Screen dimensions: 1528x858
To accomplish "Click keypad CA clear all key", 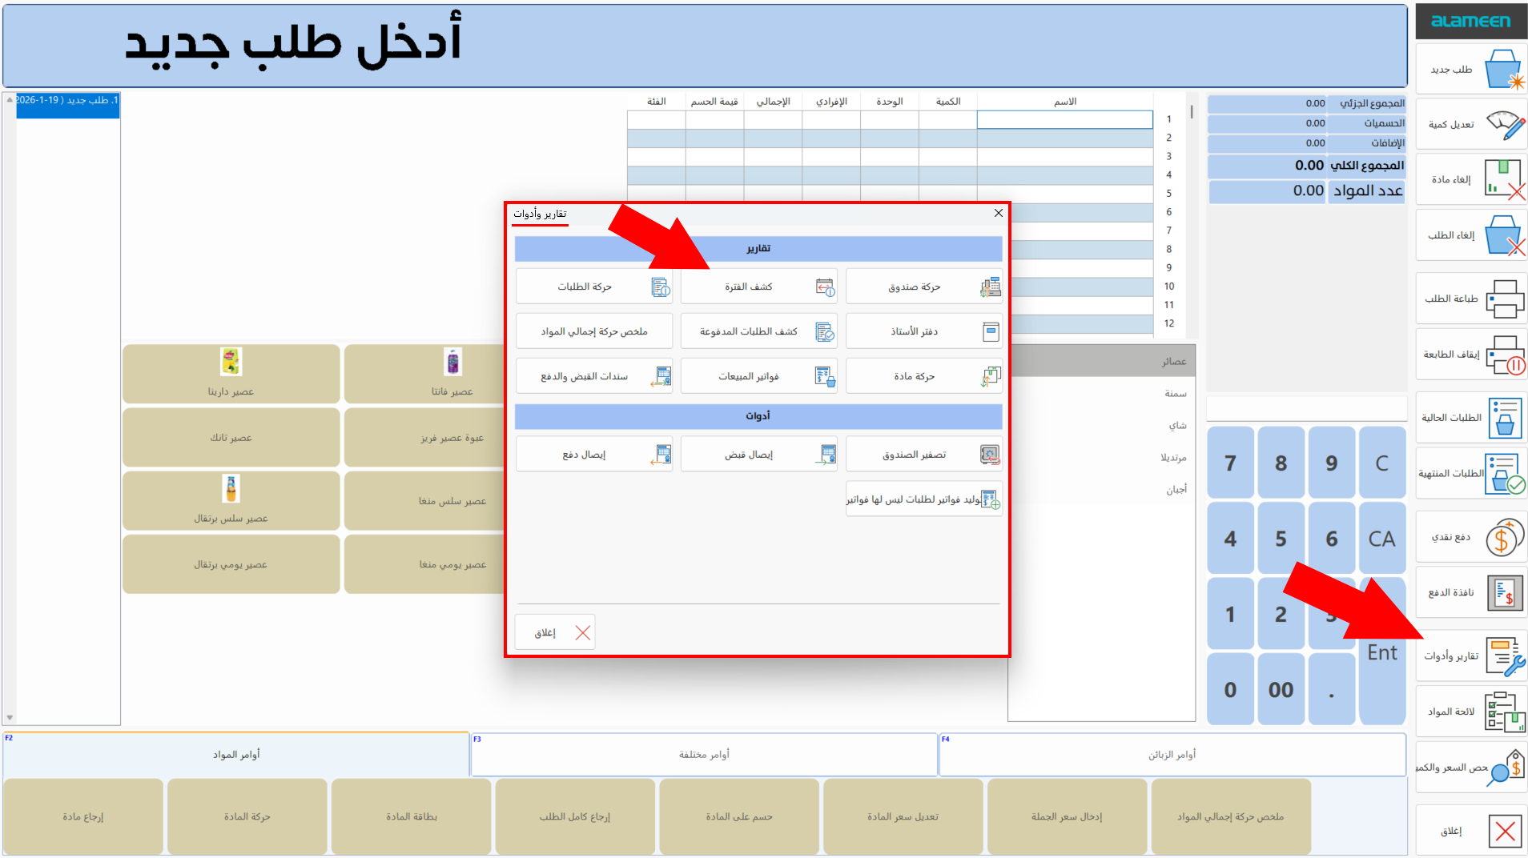I will click(1382, 539).
